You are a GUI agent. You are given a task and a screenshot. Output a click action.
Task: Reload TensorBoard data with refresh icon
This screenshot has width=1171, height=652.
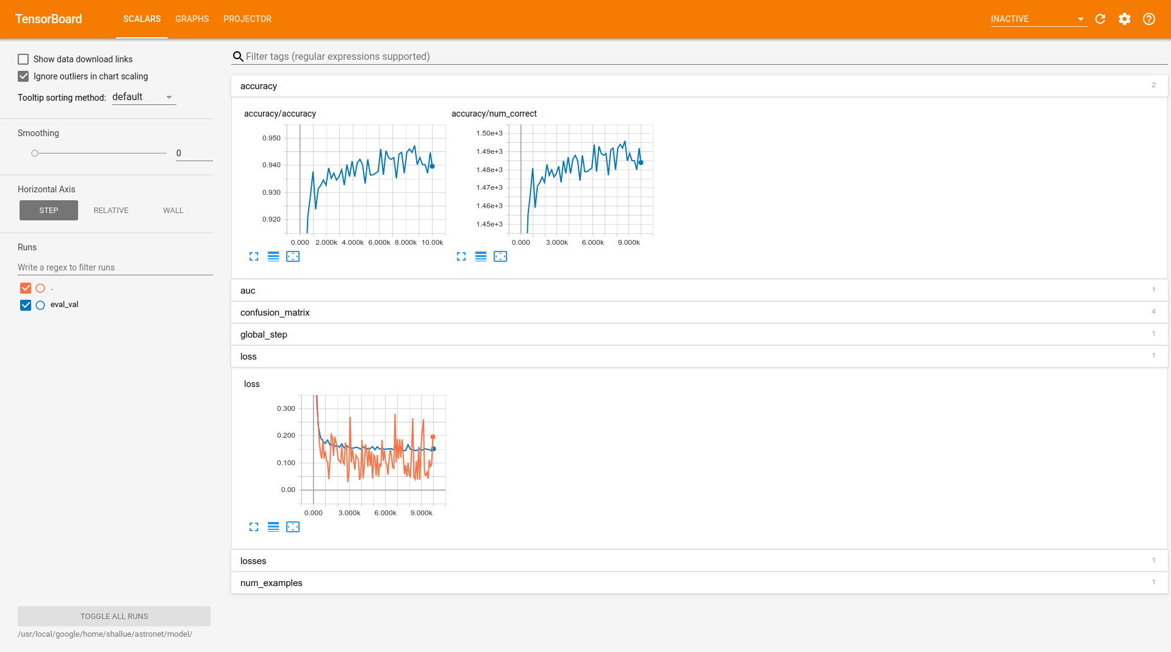pyautogui.click(x=1100, y=19)
